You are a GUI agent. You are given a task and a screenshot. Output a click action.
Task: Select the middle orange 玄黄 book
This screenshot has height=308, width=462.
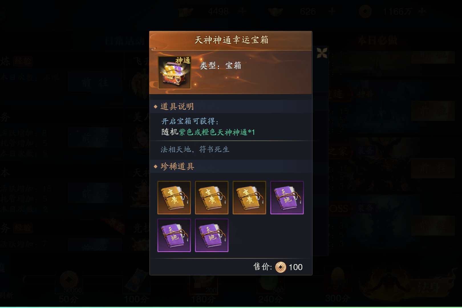tap(212, 198)
